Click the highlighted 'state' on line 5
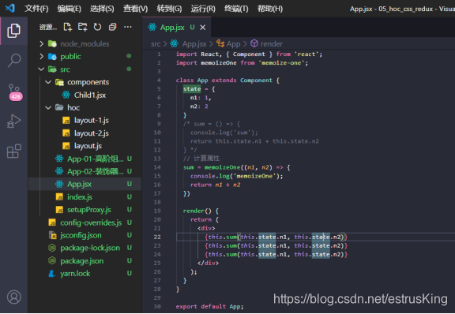 (192, 89)
